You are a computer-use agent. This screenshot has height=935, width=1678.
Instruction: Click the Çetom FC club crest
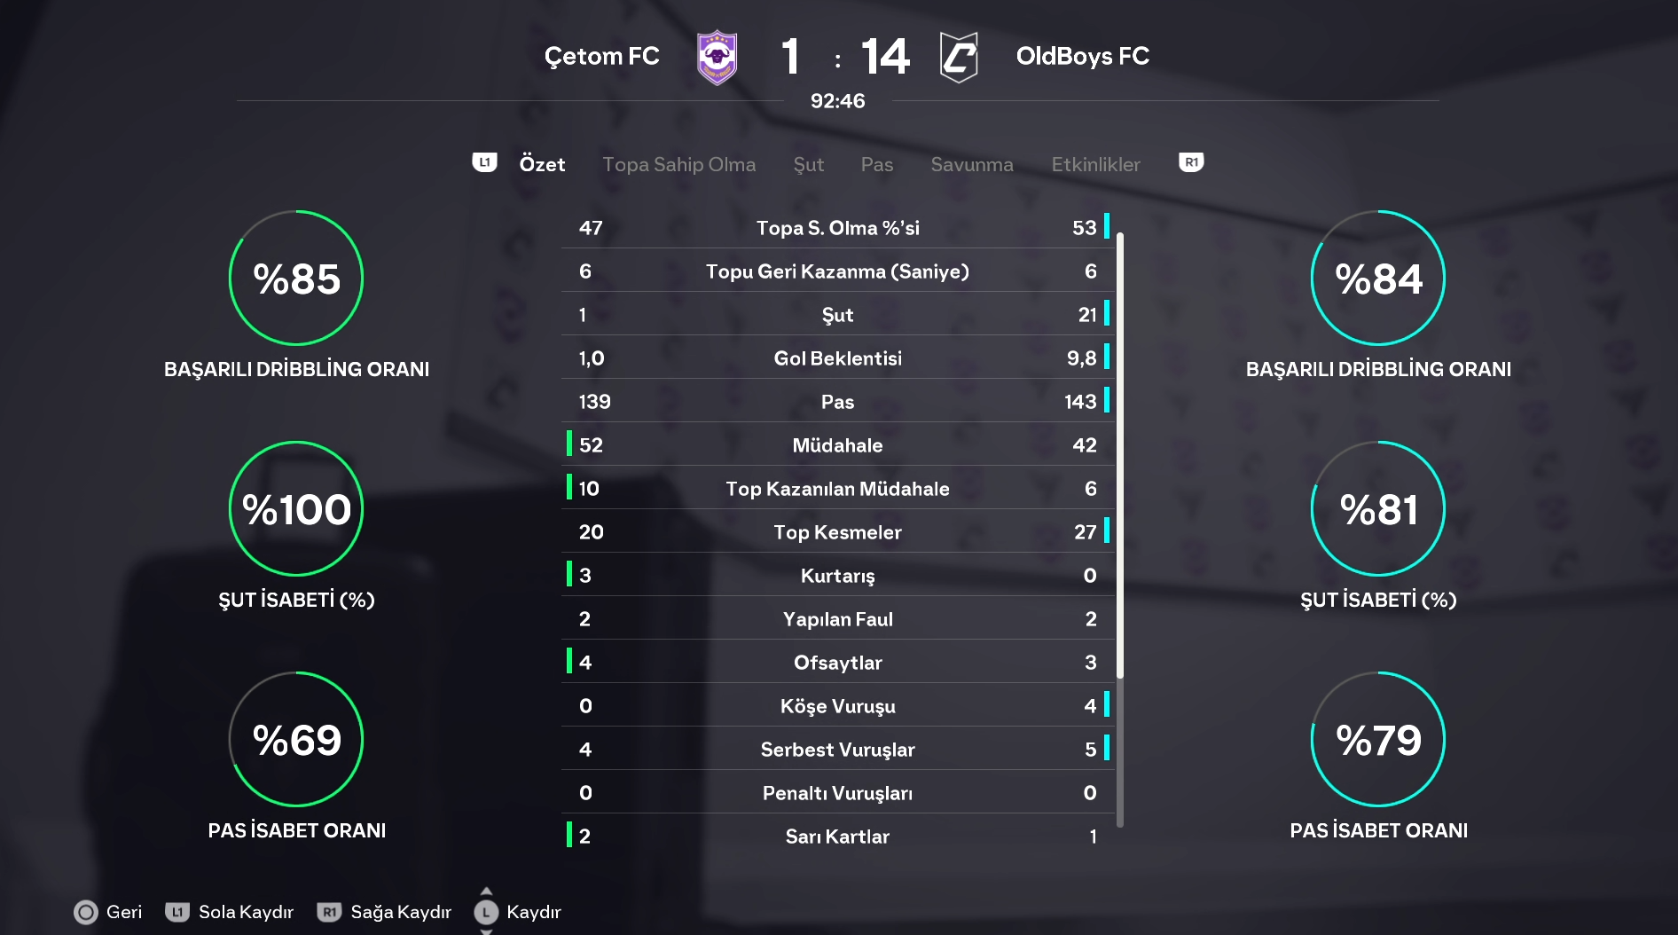(717, 58)
